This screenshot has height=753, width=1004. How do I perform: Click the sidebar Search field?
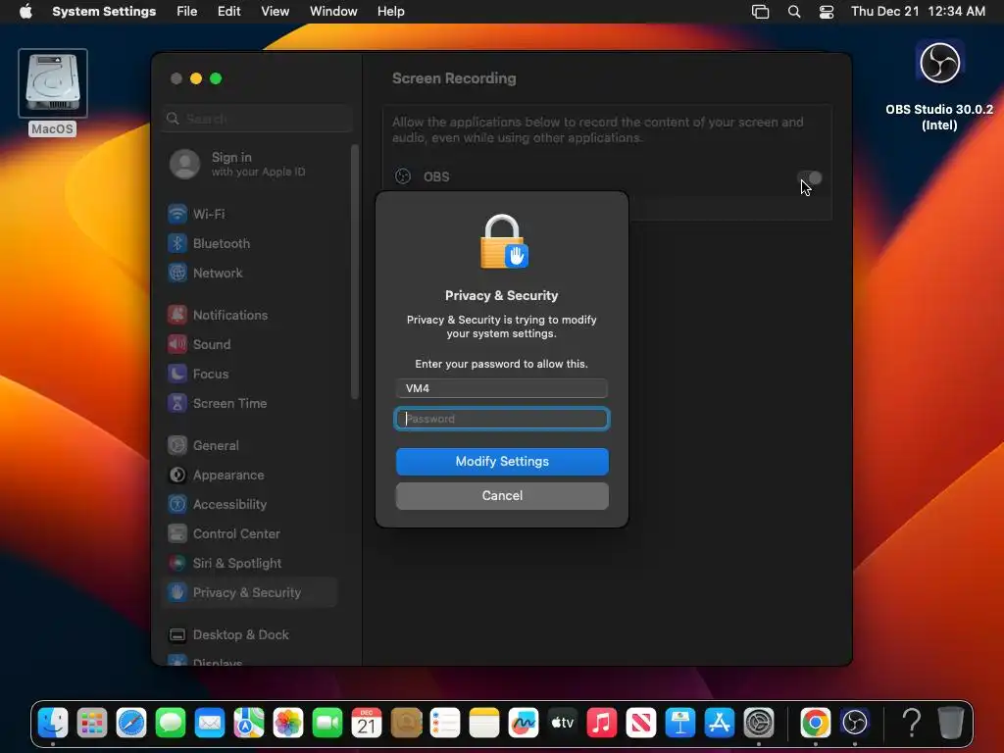257,119
